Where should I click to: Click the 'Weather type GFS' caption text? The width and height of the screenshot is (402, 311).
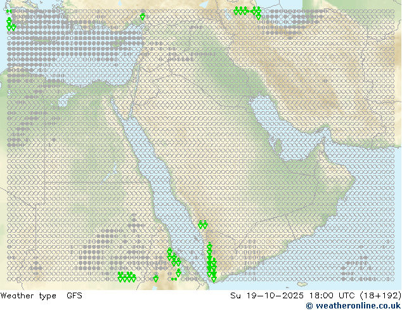click(x=41, y=296)
